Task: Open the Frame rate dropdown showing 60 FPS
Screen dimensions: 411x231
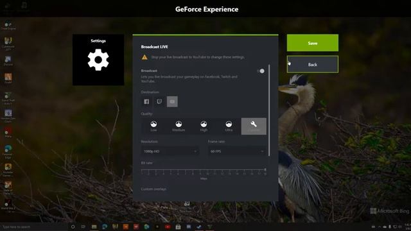Action: pyautogui.click(x=237, y=151)
